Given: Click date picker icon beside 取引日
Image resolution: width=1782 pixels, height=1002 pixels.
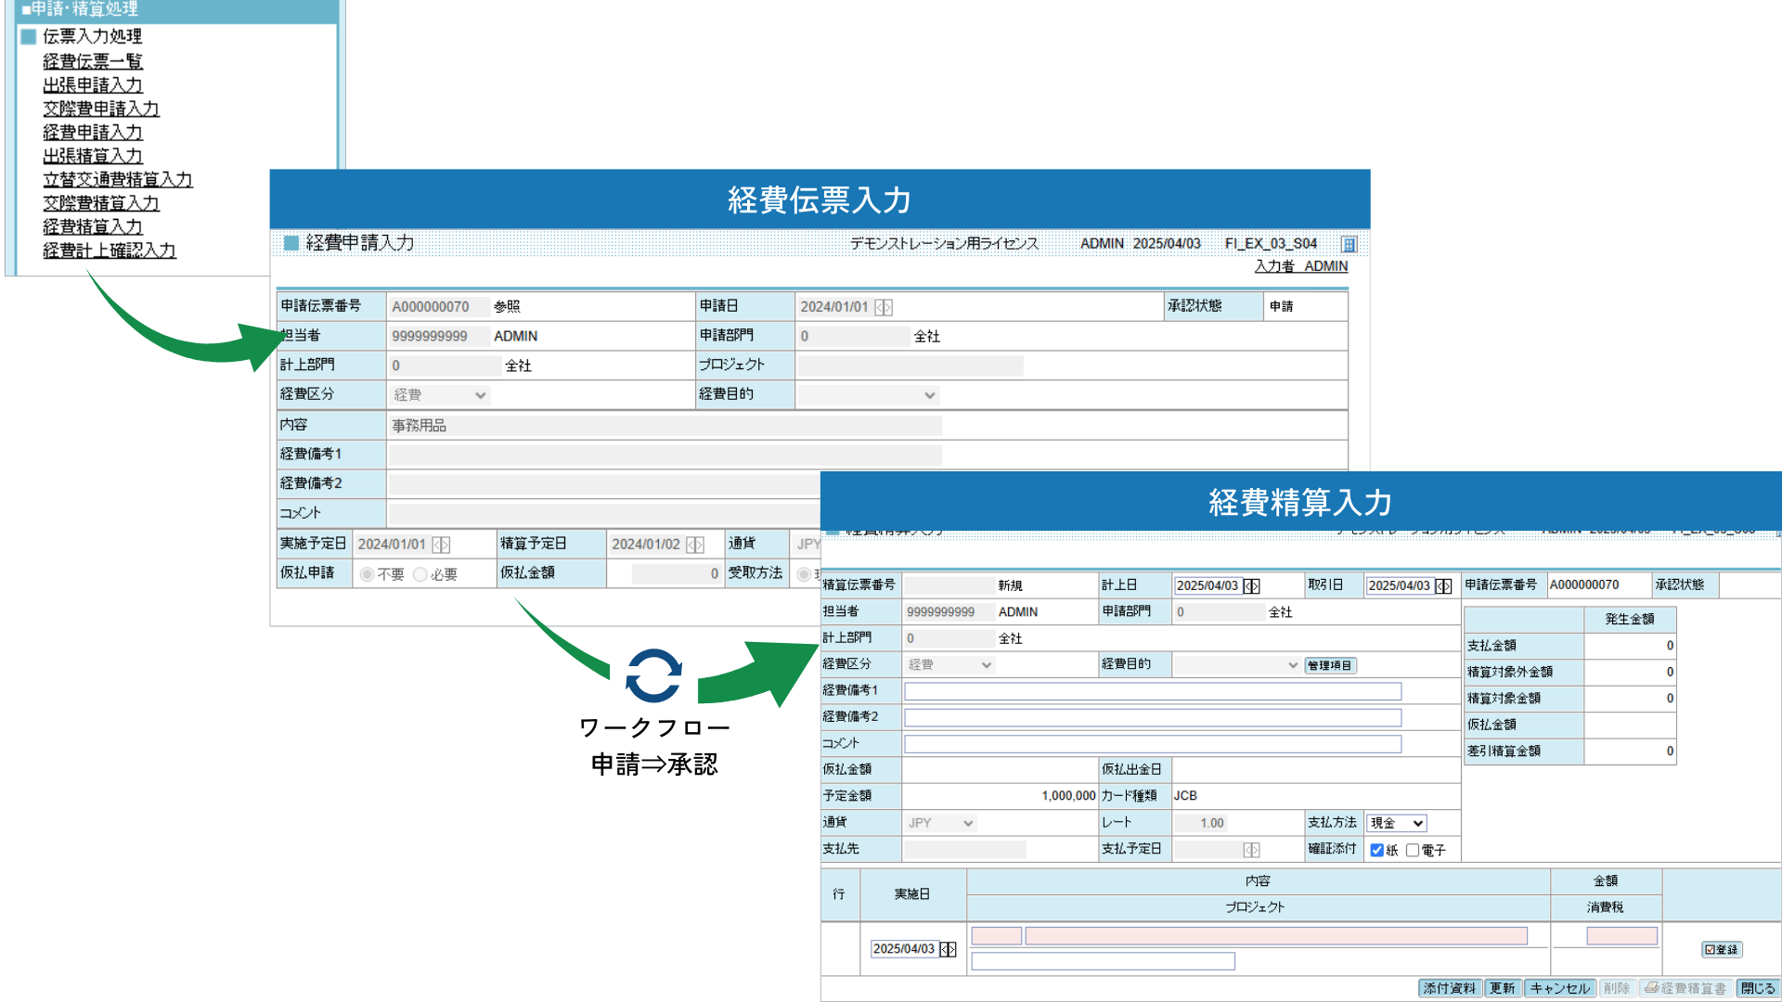Looking at the screenshot, I should 1443,586.
